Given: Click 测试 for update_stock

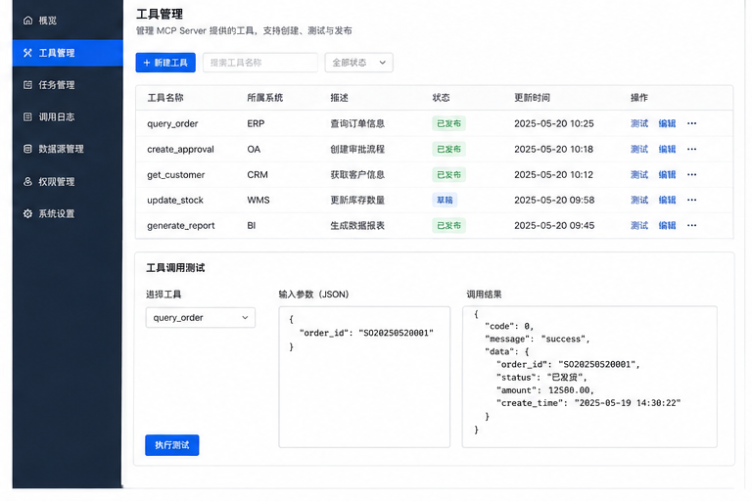Looking at the screenshot, I should click(639, 200).
